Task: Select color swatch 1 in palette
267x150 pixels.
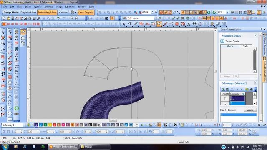Action: 36,125
